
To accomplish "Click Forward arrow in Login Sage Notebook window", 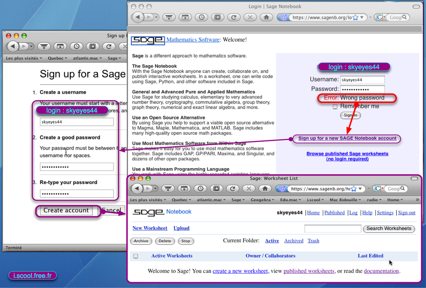I will 149,17.
